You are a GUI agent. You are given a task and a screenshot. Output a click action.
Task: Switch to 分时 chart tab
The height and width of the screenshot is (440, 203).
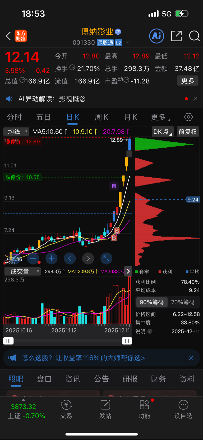coord(14,117)
